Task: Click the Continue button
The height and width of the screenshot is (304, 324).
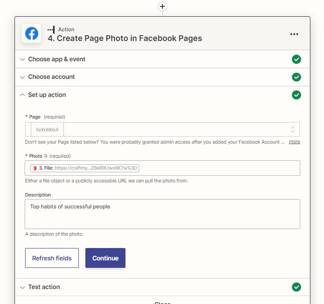Action: click(x=105, y=258)
